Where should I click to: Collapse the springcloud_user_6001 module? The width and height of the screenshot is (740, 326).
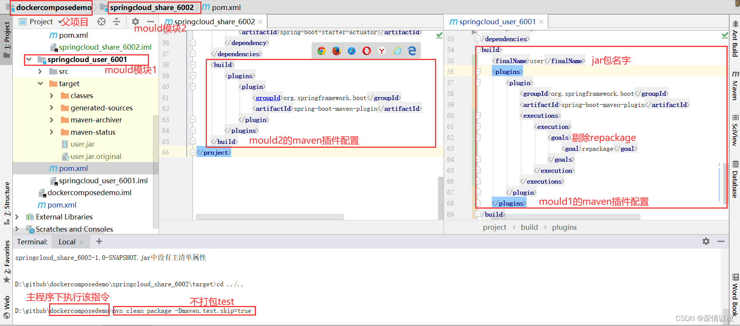[29, 59]
